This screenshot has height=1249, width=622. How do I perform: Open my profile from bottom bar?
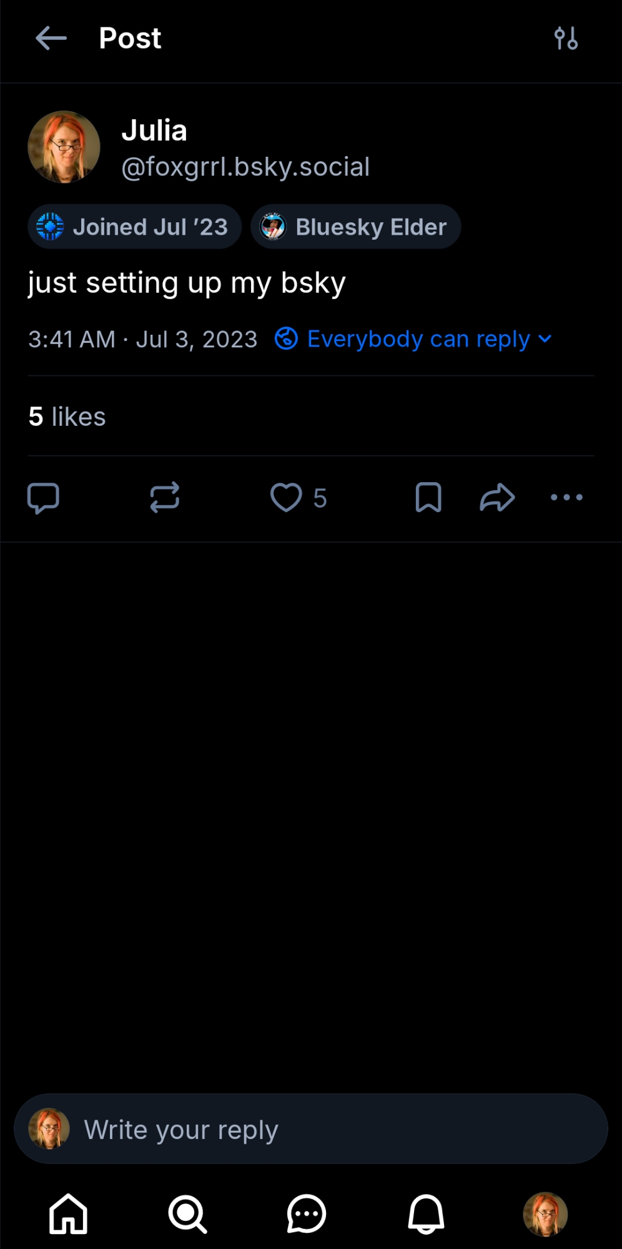[545, 1214]
